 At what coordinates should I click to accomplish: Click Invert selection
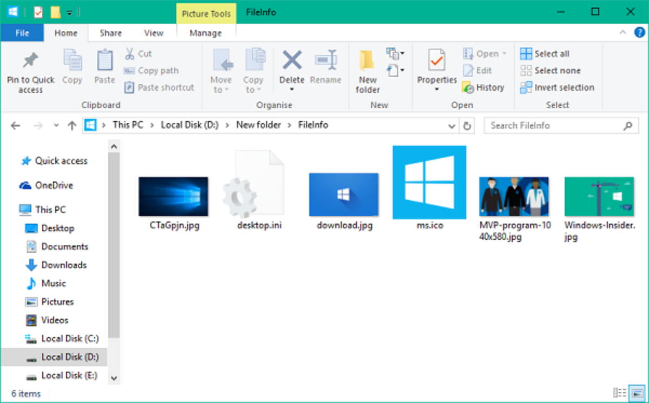557,88
